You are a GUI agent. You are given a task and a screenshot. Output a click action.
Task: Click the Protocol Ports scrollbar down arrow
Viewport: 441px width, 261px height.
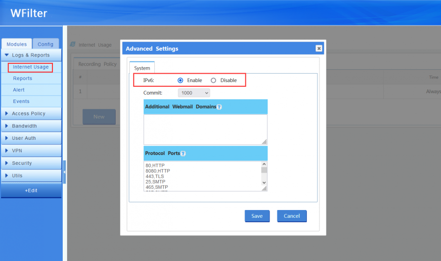(x=264, y=183)
